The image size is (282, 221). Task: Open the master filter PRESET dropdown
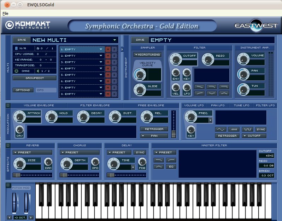pyautogui.click(x=165, y=153)
